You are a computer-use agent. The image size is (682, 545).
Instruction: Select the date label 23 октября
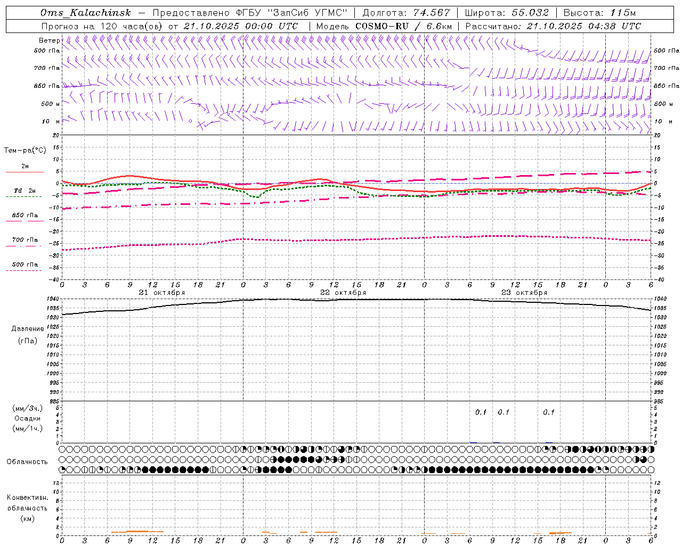[524, 293]
